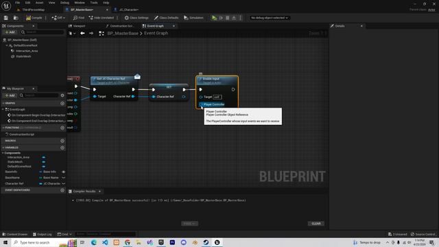Add a new graph with Graphs plus icon

pos(62,104)
